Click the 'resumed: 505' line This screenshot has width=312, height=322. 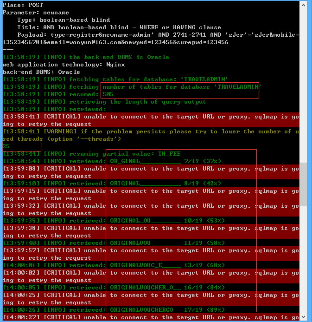(x=58, y=94)
